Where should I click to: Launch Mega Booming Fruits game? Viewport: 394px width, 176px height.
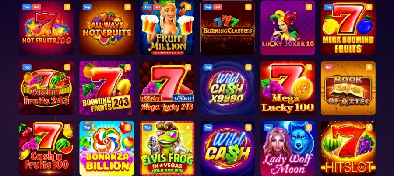click(x=348, y=28)
